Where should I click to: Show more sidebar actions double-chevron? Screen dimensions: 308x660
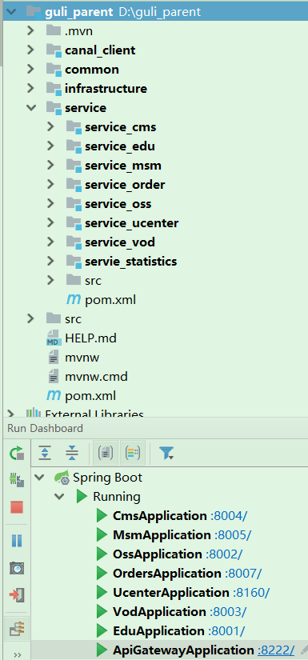18,655
